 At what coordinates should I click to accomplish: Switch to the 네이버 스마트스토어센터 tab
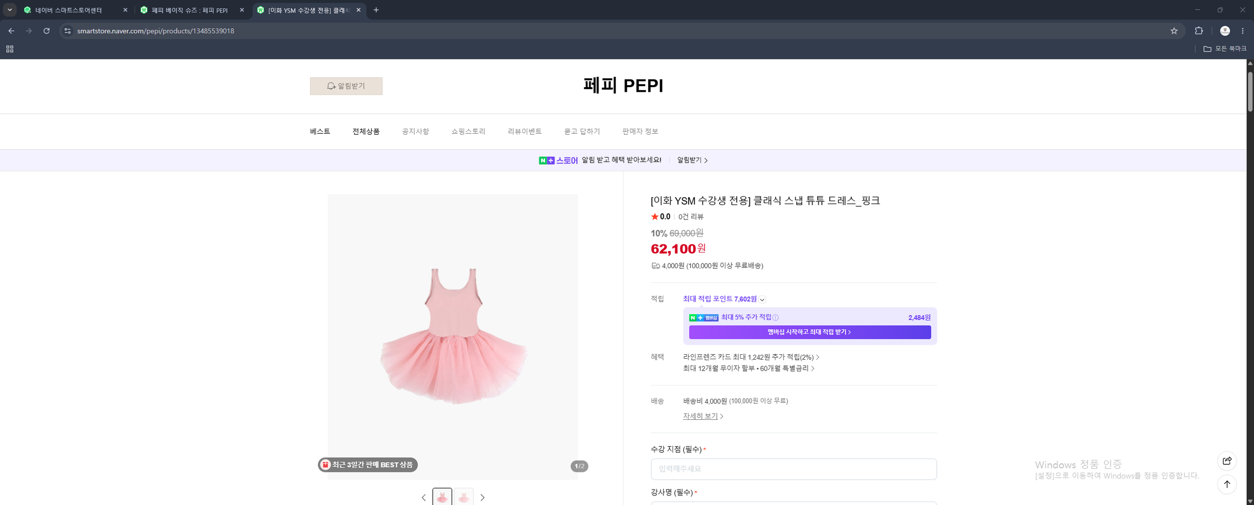point(68,10)
